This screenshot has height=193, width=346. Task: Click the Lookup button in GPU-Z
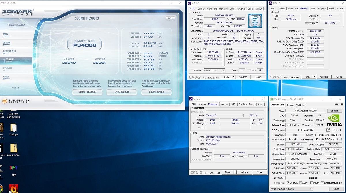tap(334, 111)
